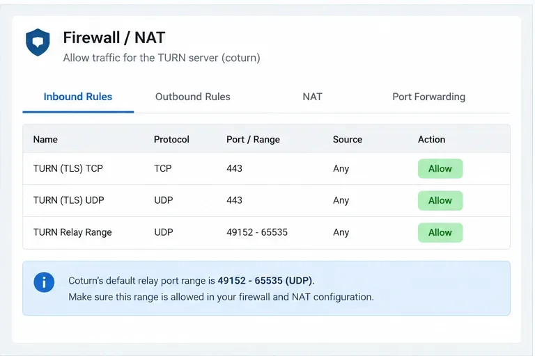Click the Firewall / NAT heading
Screen dimensions: 535x356
114,38
